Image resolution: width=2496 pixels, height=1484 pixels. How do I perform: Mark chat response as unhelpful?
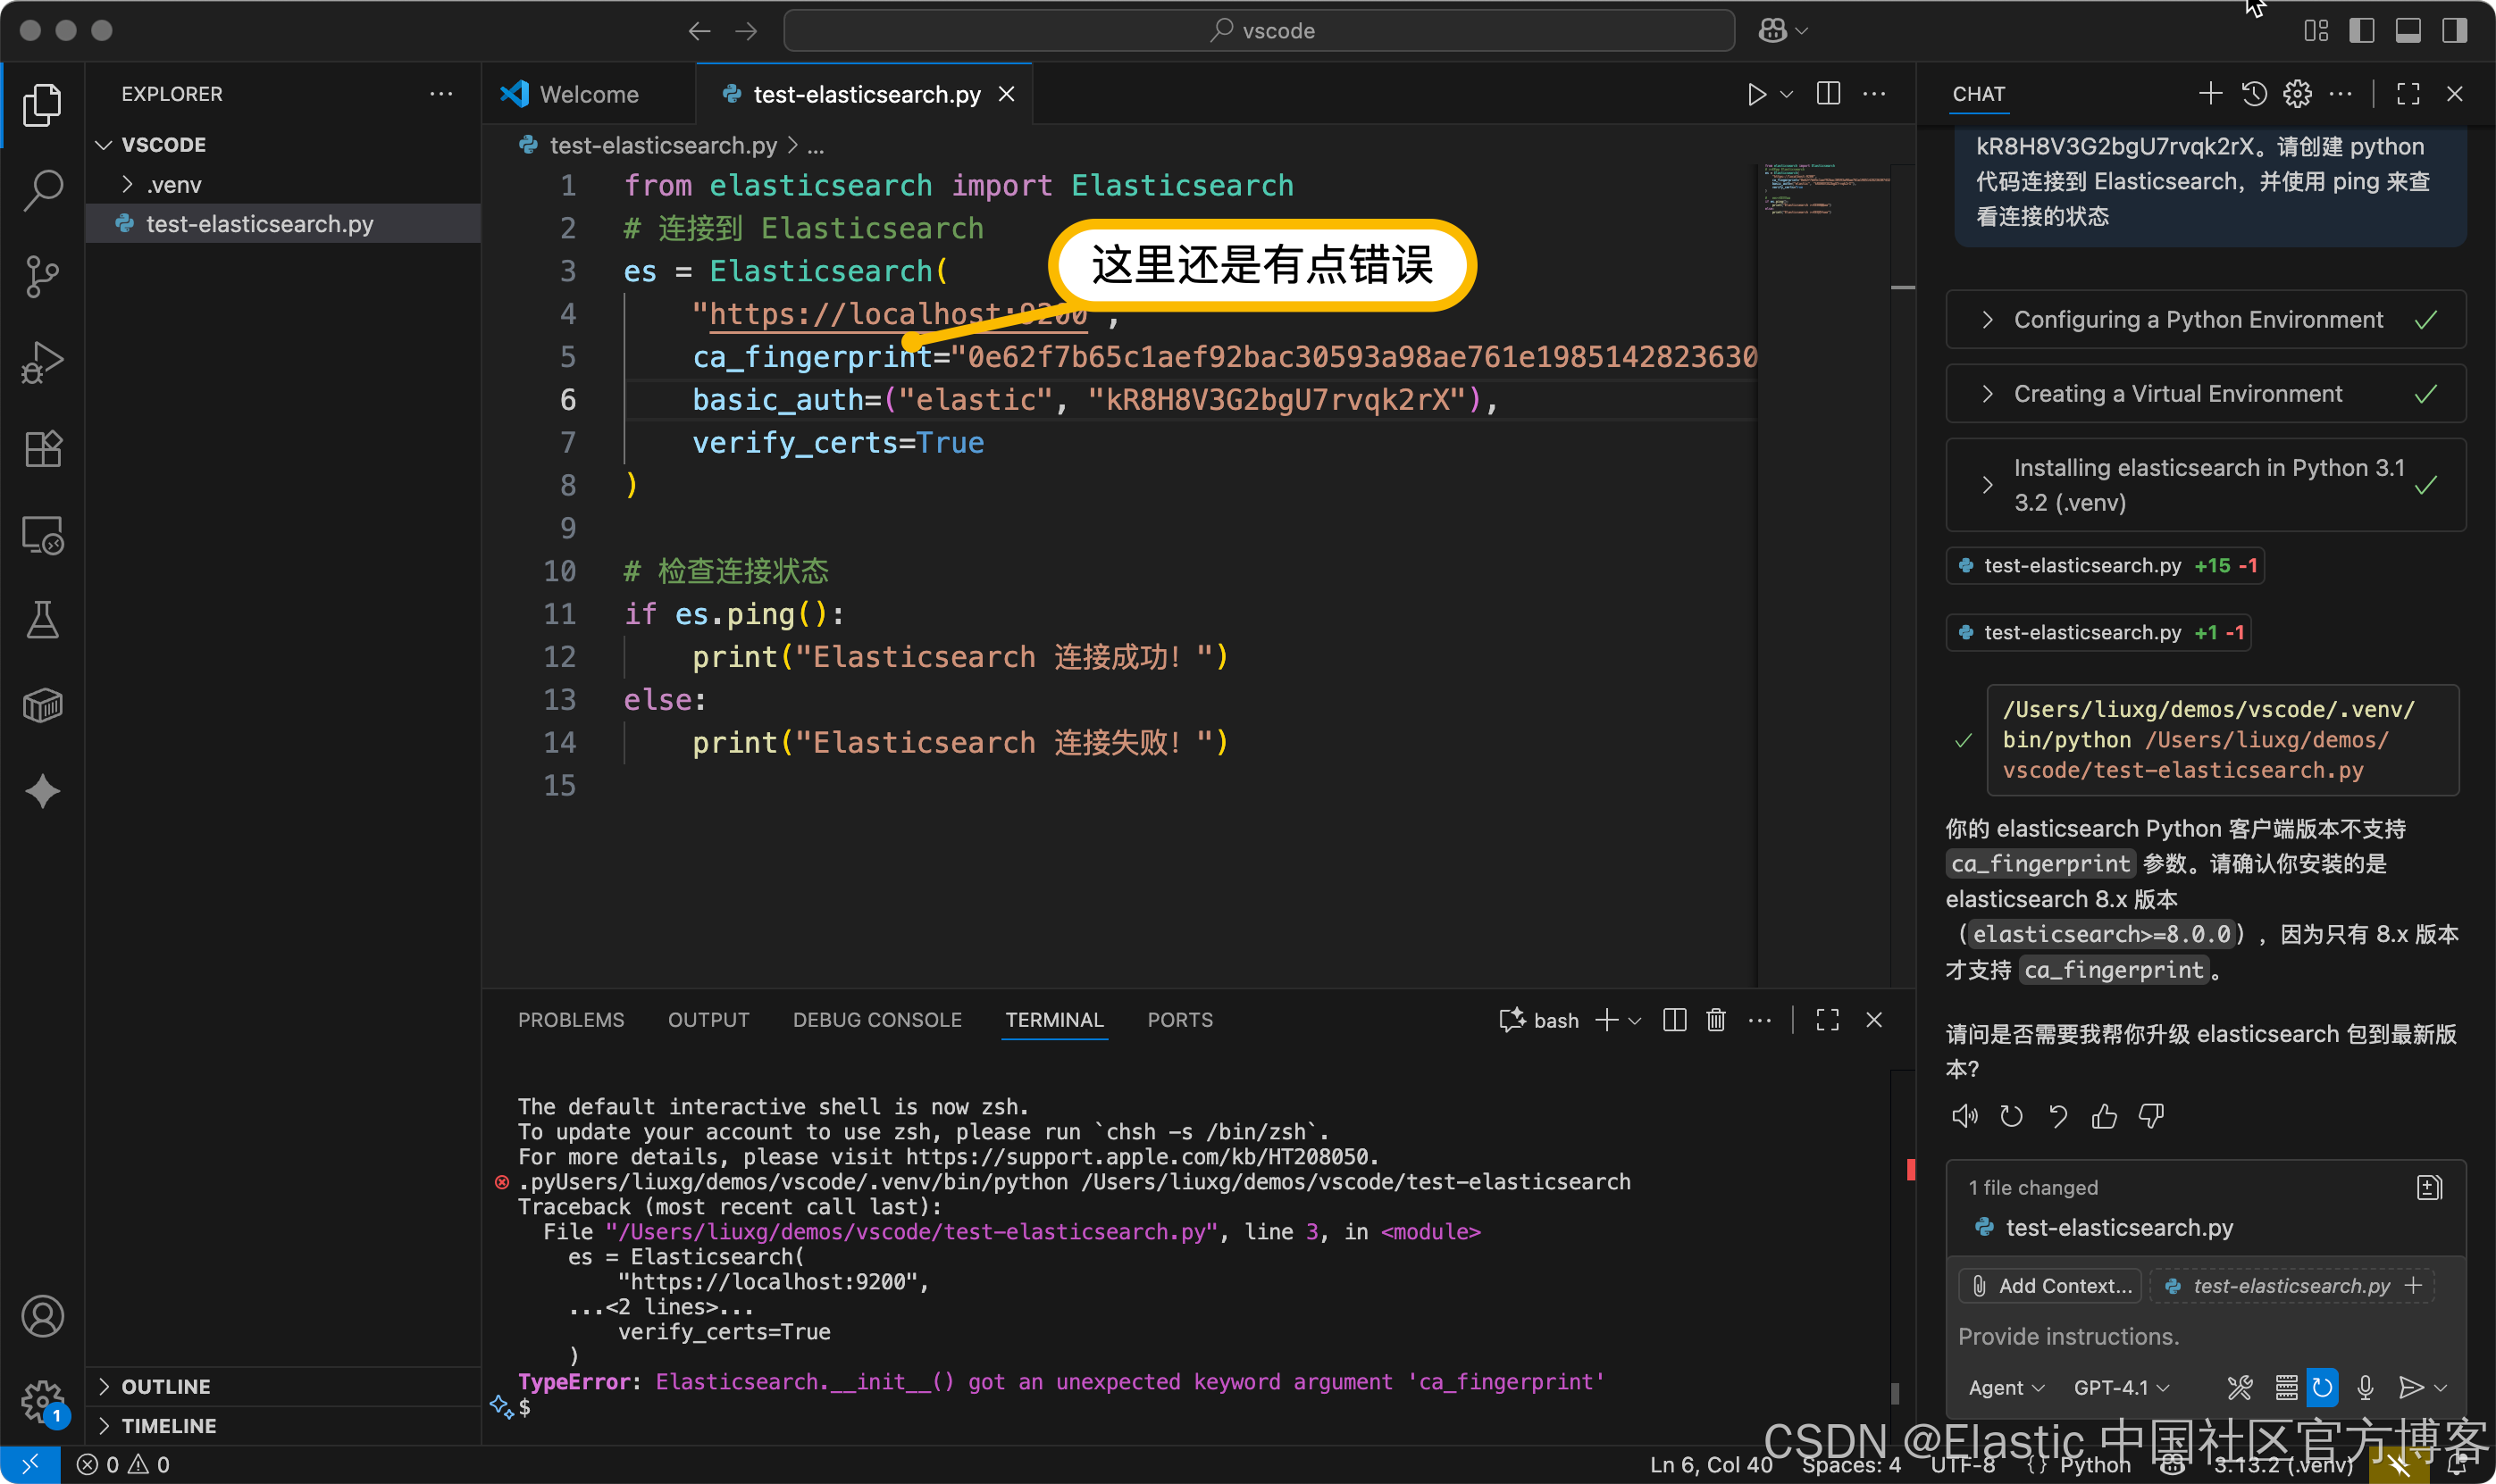pyautogui.click(x=2151, y=1116)
